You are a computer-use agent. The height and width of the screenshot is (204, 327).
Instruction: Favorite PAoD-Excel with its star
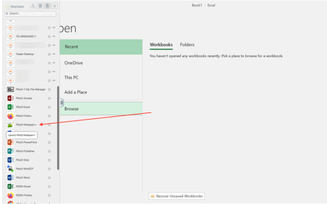[49, 107]
